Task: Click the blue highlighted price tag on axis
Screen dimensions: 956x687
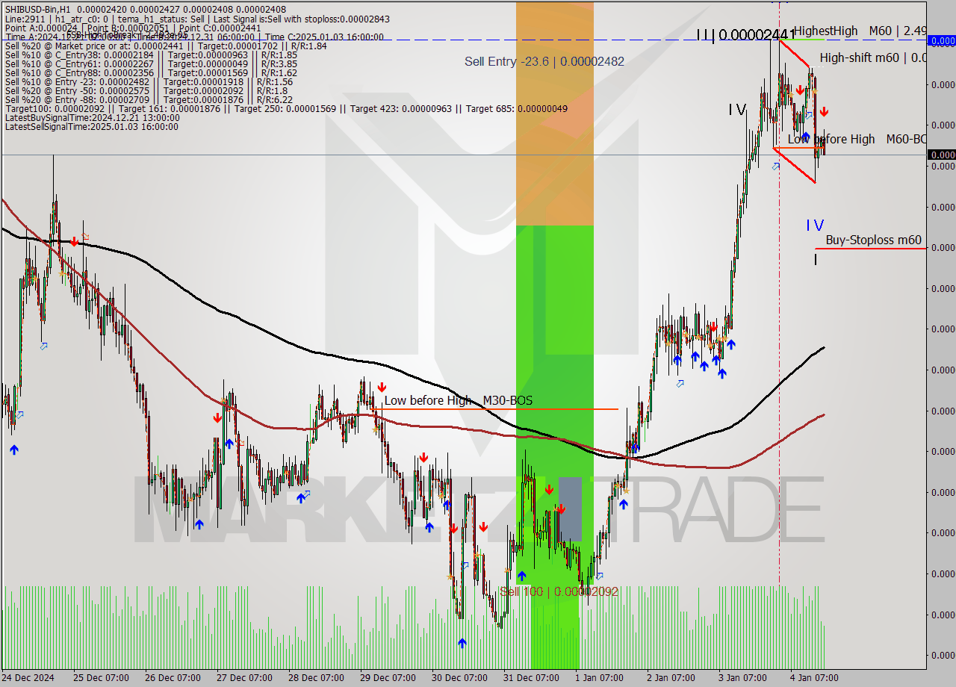Action: pyautogui.click(x=942, y=40)
